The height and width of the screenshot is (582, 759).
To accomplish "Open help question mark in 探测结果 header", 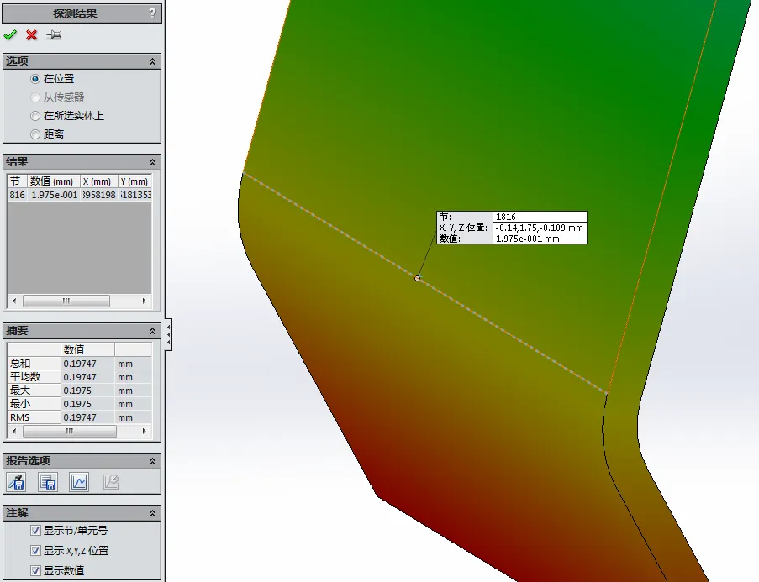I will 152,13.
